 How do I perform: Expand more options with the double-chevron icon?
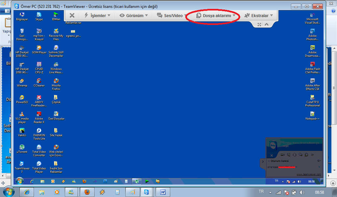pos(312,155)
